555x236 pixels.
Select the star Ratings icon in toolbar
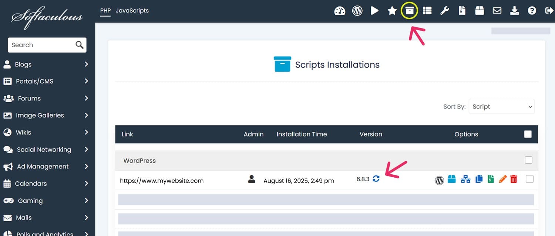(x=392, y=10)
